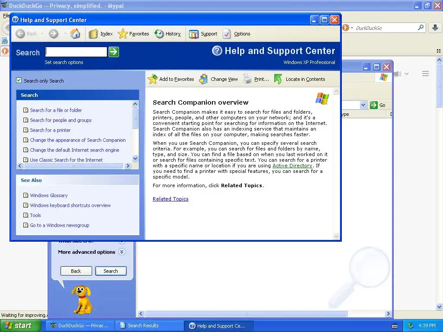This screenshot has height=332, width=443.
Task: Click the Go arrow in Search Results window
Action: 374,105
